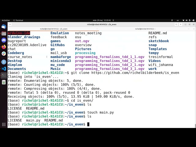Launch Discord from the dock
Viewport: 196px width, 147px height.
coord(4,40)
